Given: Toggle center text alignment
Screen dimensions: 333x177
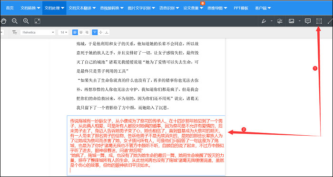Looking at the screenshot, I should 81,32.
